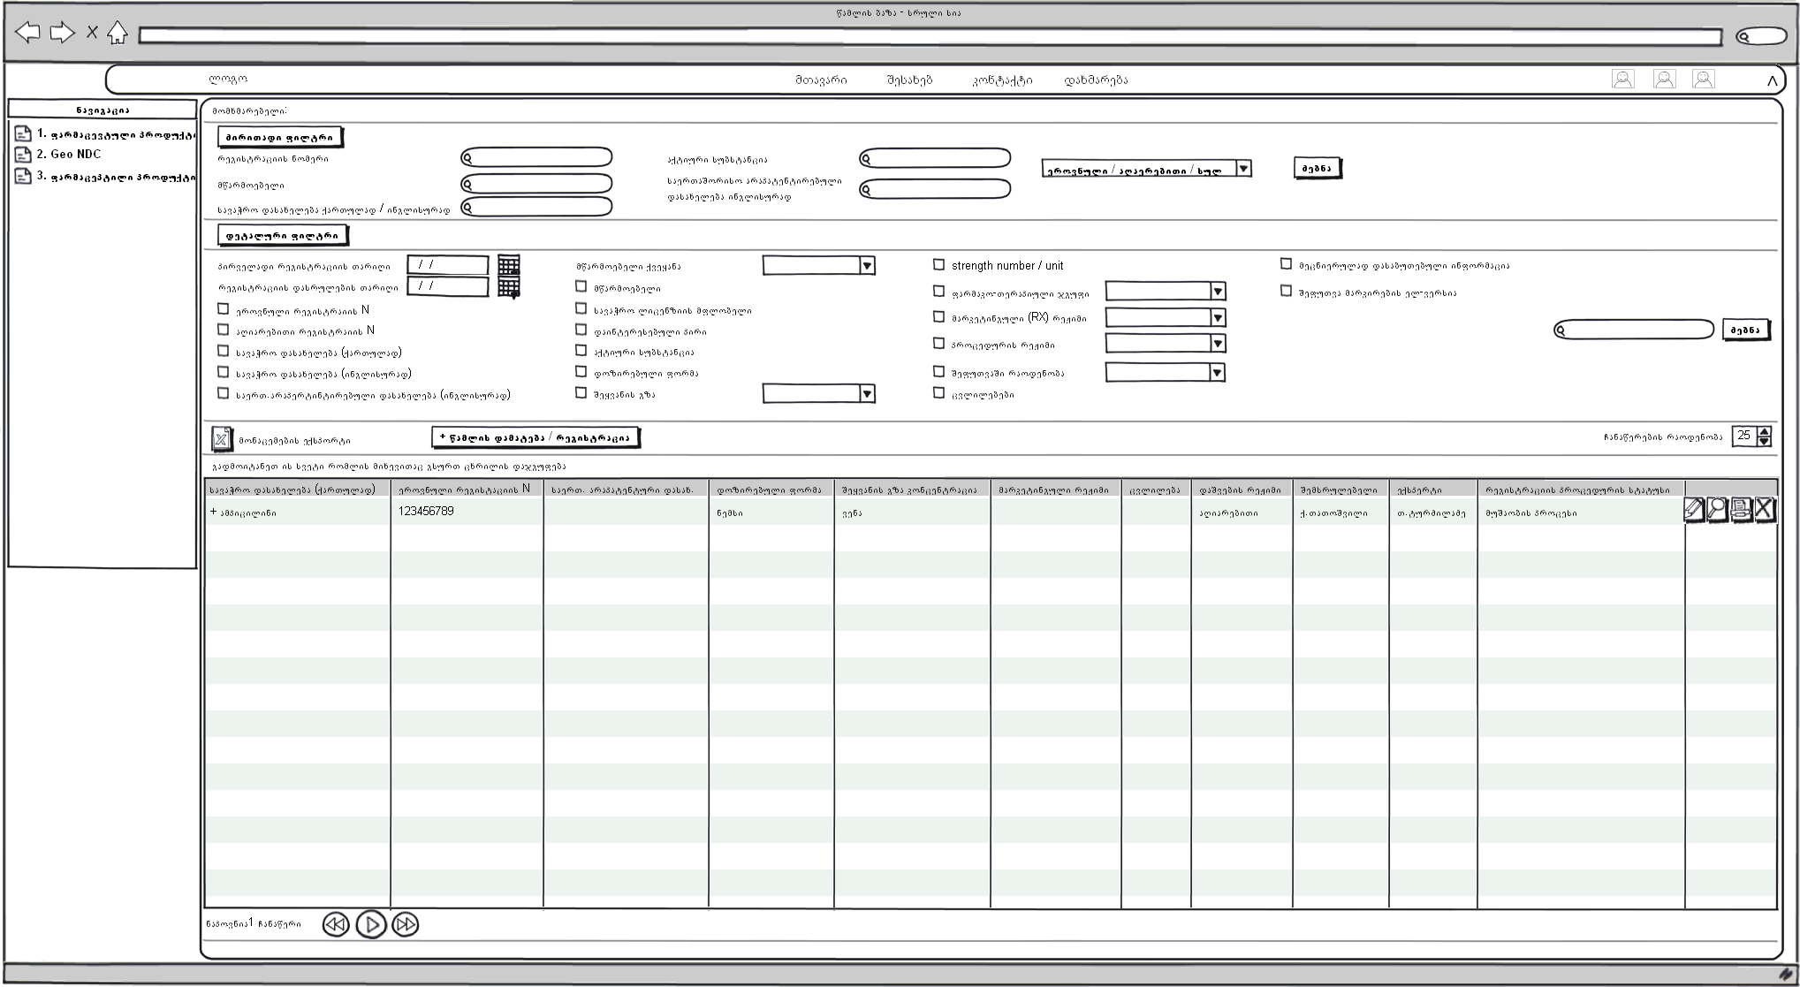Click the browser home icon
1800x987 pixels.
pyautogui.click(x=118, y=34)
